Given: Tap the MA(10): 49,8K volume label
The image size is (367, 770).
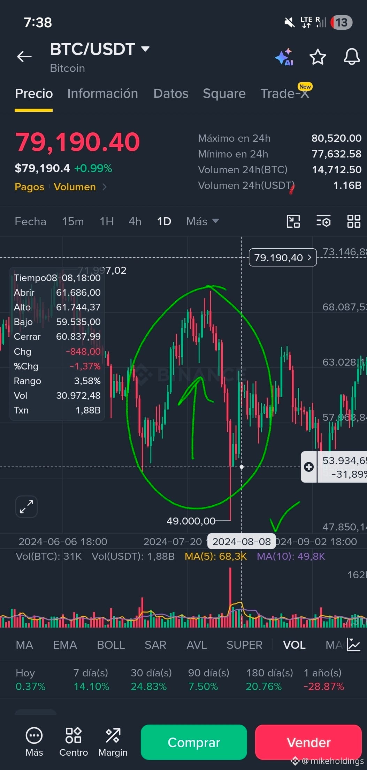Looking at the screenshot, I should coord(291,556).
